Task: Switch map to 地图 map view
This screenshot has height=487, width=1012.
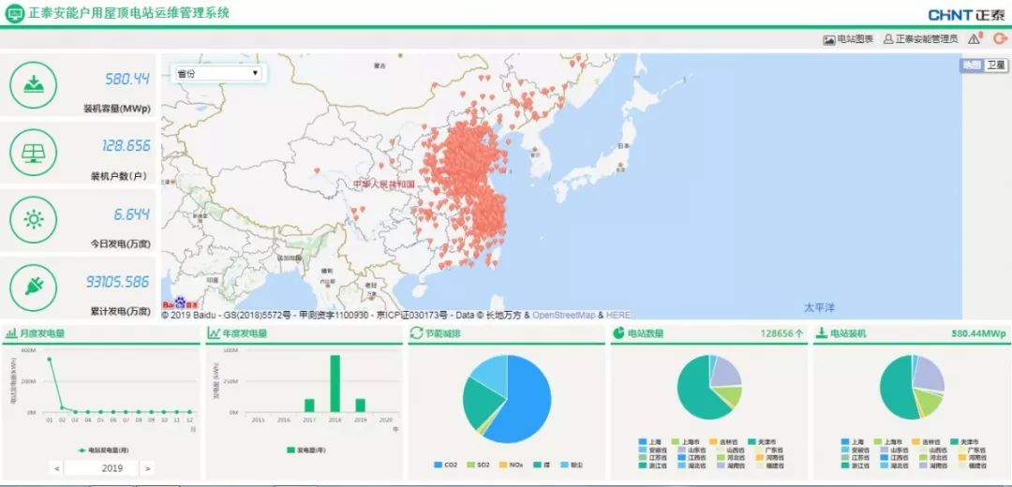Action: point(972,66)
